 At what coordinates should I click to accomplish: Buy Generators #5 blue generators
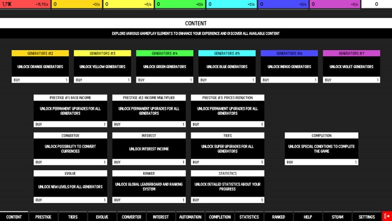pyautogui.click(x=227, y=80)
